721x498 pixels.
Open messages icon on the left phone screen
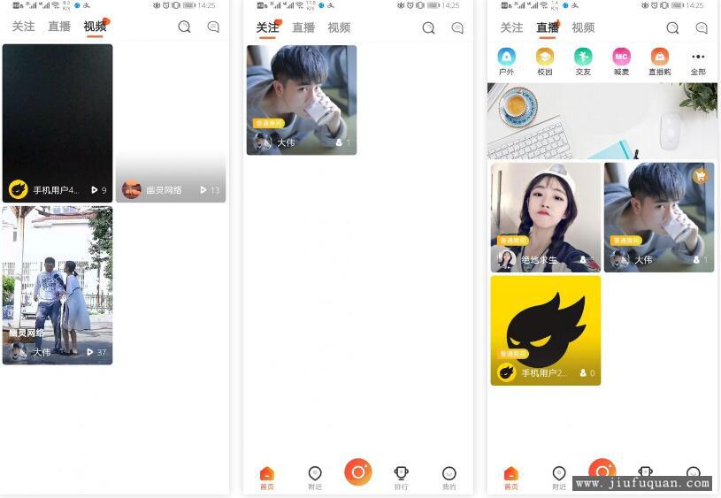(213, 27)
